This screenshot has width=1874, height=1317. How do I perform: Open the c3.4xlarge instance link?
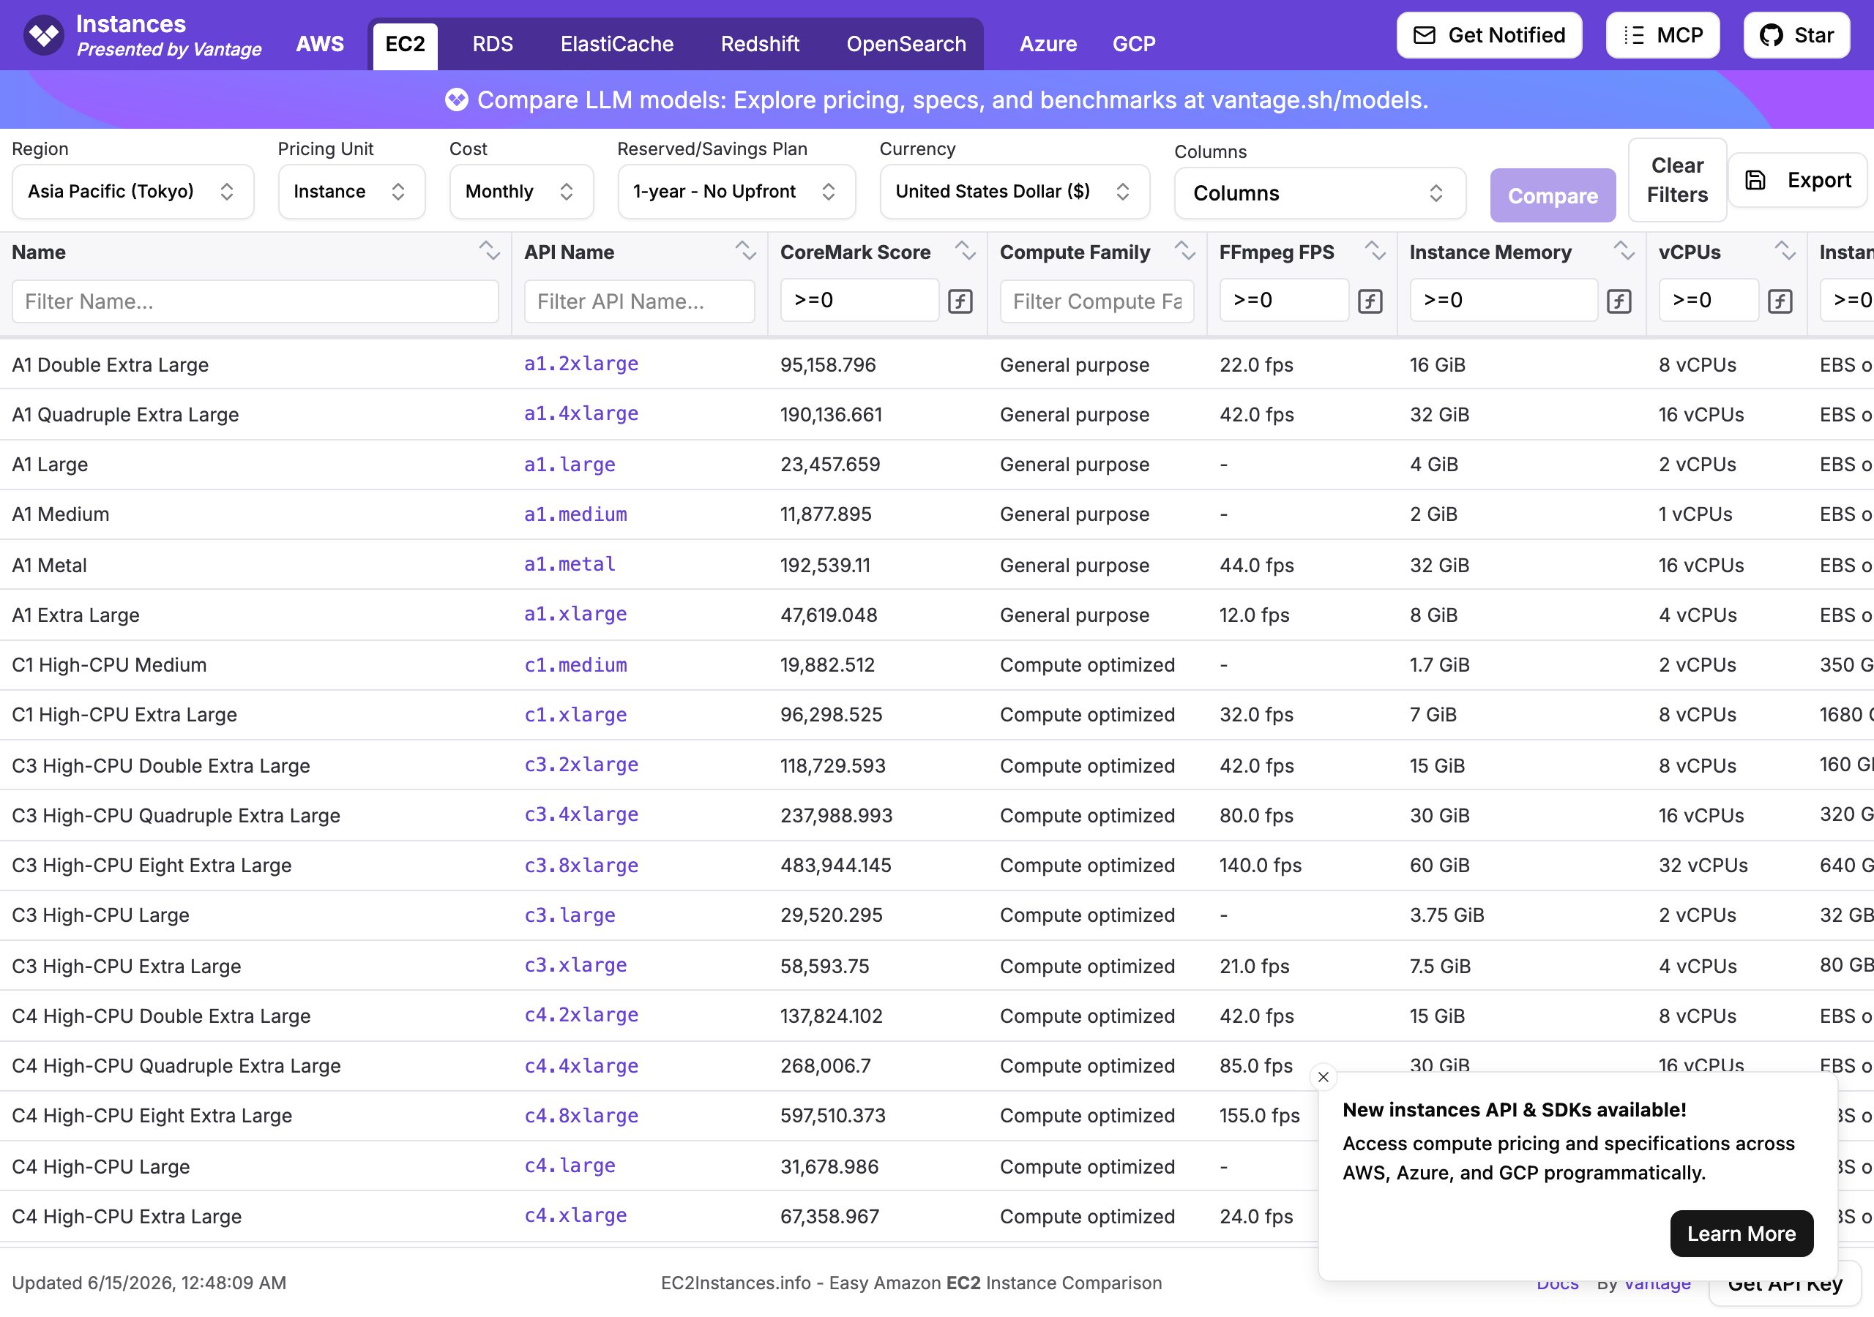click(x=581, y=814)
